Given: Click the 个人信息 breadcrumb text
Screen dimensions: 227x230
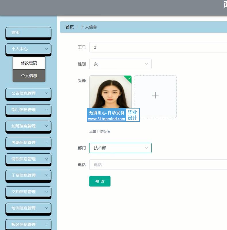Looking at the screenshot, I should point(89,27).
